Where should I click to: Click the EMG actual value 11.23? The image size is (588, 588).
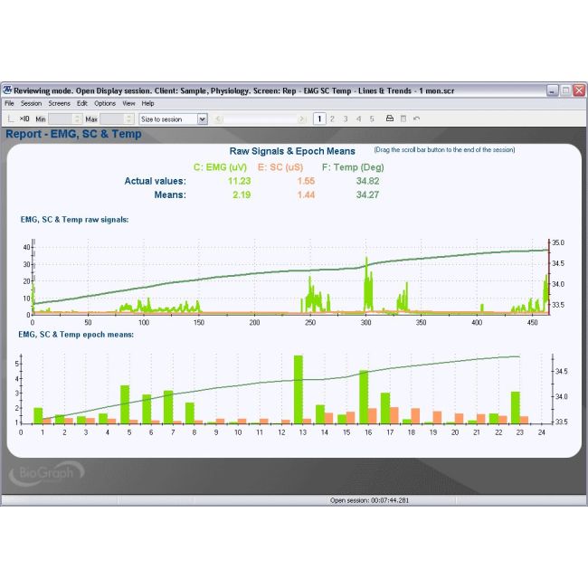tap(239, 181)
